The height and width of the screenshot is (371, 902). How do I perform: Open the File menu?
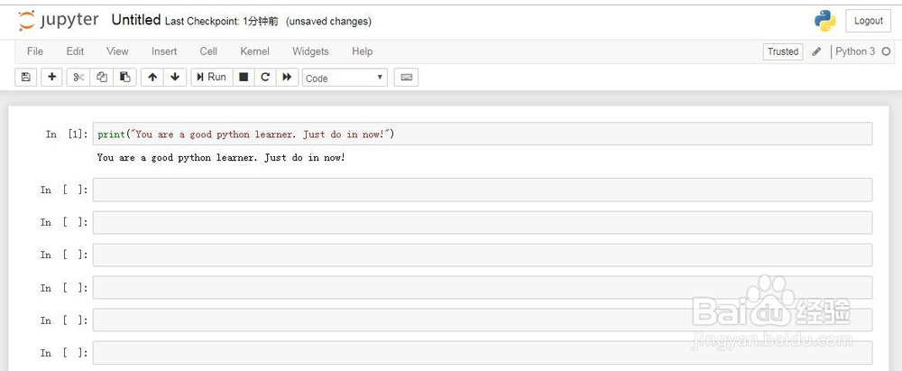(x=35, y=51)
